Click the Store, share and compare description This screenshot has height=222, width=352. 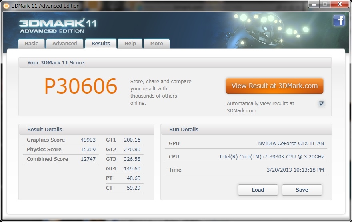pos(161,92)
